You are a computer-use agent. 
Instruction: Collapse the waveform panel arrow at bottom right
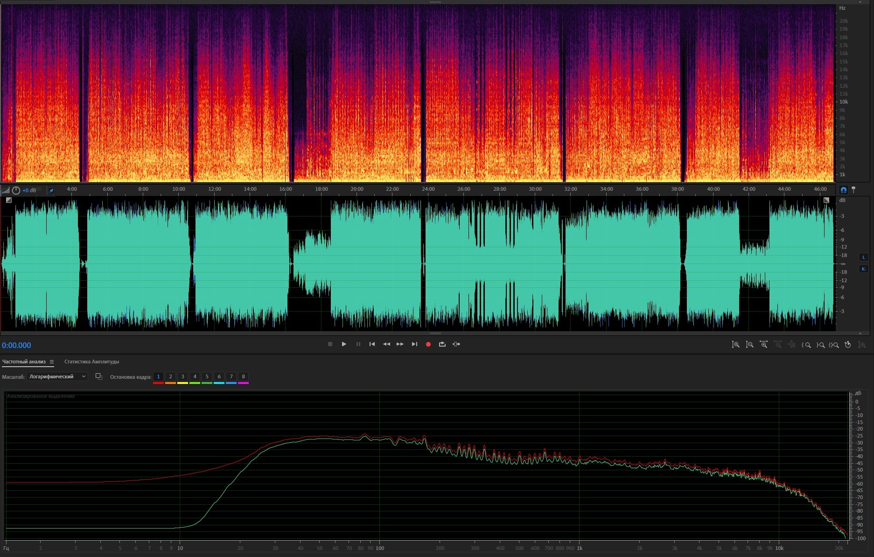pos(860,334)
